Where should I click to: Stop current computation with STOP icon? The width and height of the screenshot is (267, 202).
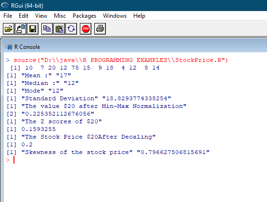[x=86, y=29]
